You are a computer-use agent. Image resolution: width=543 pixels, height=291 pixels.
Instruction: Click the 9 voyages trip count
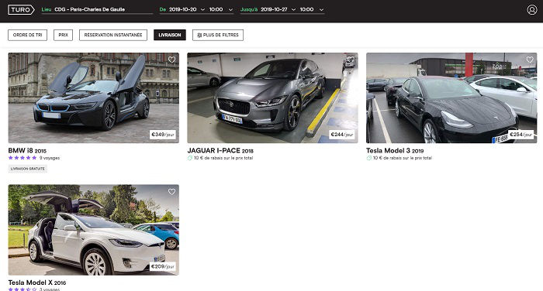(50, 158)
